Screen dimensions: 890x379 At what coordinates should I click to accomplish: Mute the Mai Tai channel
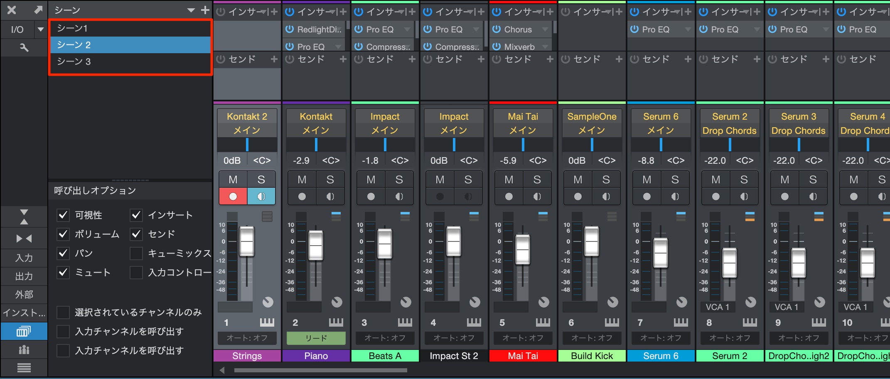pyautogui.click(x=509, y=180)
